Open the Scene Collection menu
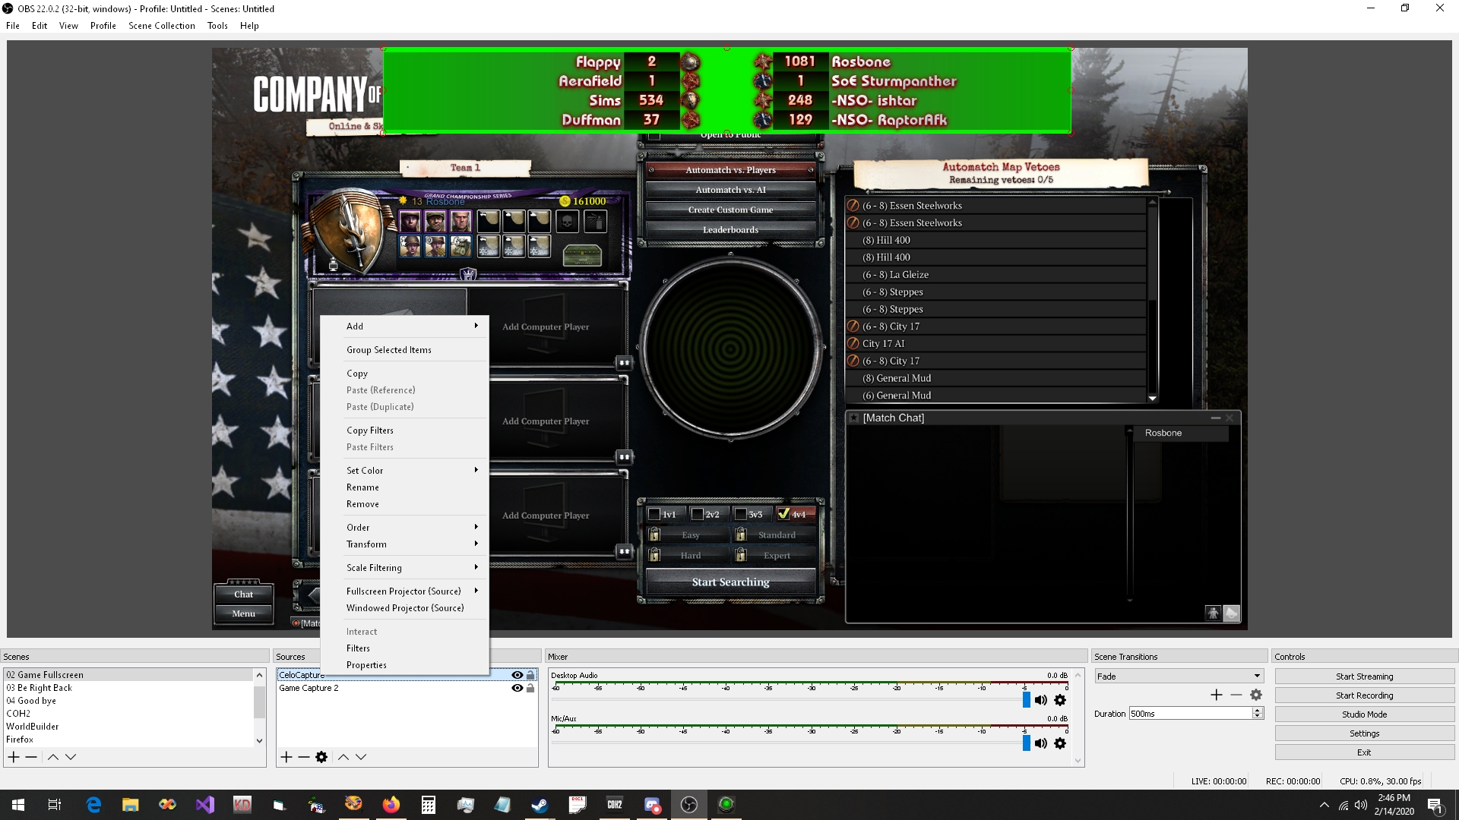Screen dimensions: 1459x820 tap(161, 25)
